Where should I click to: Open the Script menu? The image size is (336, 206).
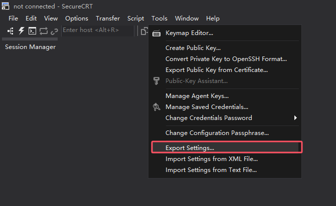(x=135, y=18)
